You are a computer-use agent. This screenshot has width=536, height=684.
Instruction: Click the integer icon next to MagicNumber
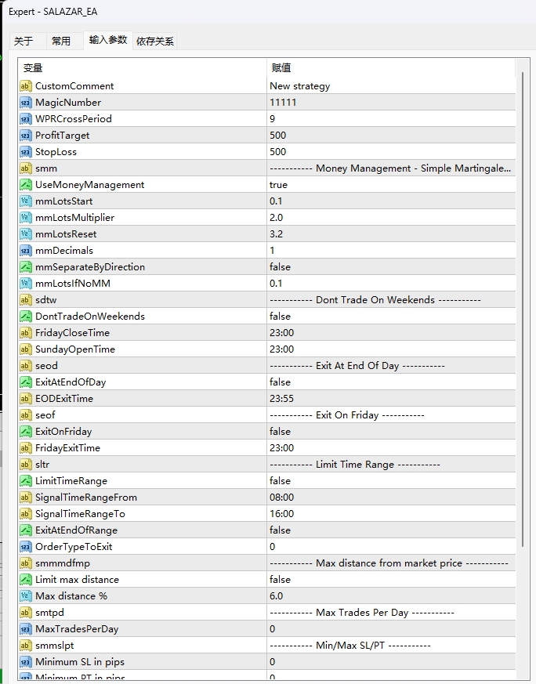coord(26,103)
